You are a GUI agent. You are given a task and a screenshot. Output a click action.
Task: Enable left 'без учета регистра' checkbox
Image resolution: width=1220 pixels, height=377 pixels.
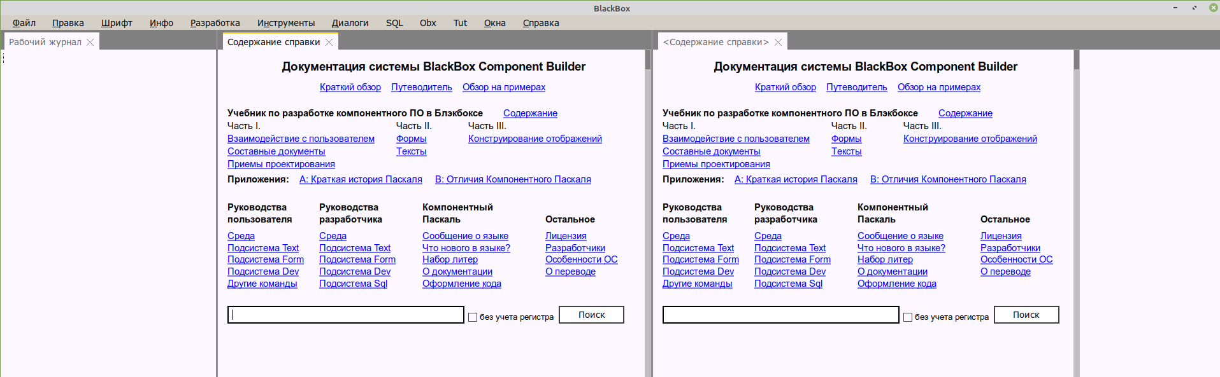point(473,317)
